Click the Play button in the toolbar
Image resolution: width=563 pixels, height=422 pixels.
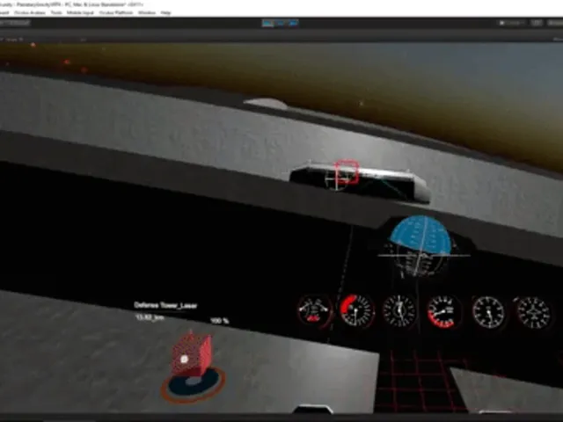coord(267,24)
